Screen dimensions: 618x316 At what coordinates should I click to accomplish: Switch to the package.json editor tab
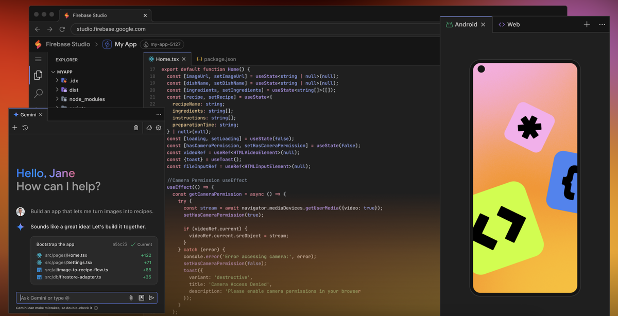[x=216, y=59]
